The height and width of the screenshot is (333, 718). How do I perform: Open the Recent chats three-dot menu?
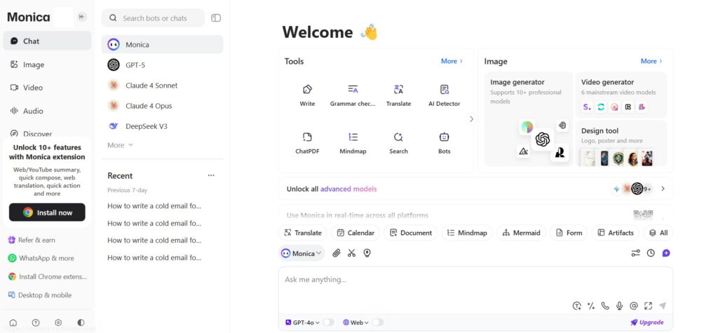(x=210, y=175)
